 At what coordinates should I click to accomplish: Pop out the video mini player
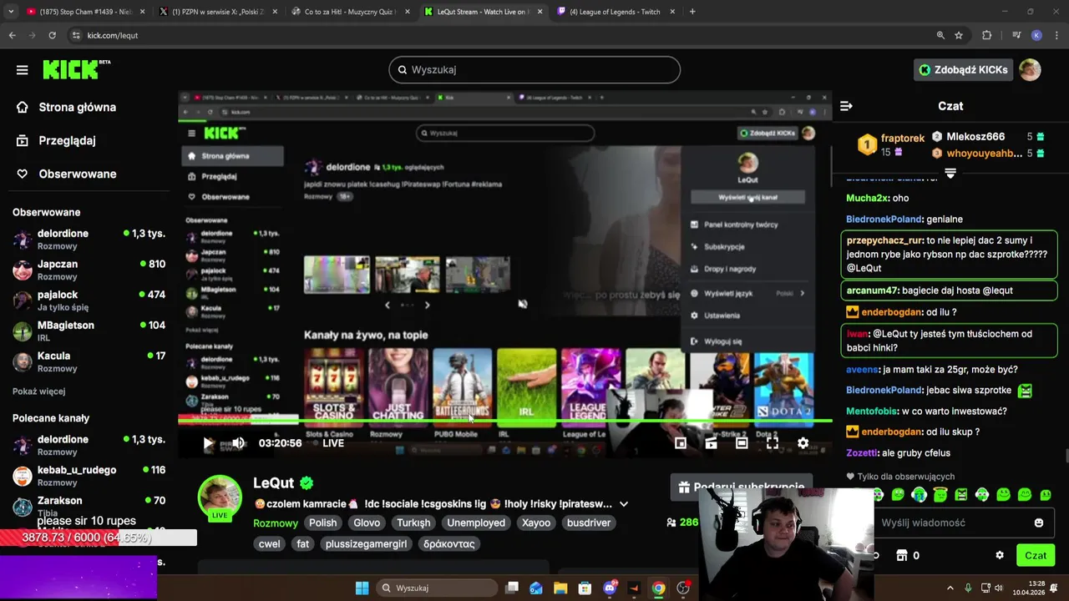[681, 443]
